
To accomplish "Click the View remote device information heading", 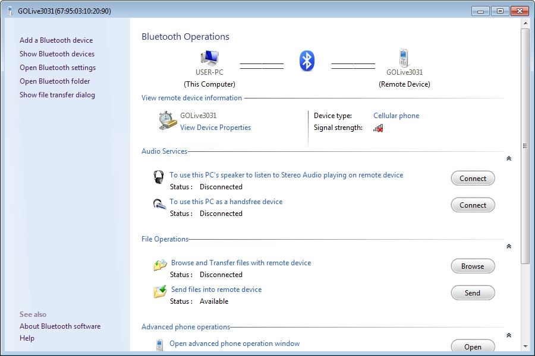I will tap(191, 98).
